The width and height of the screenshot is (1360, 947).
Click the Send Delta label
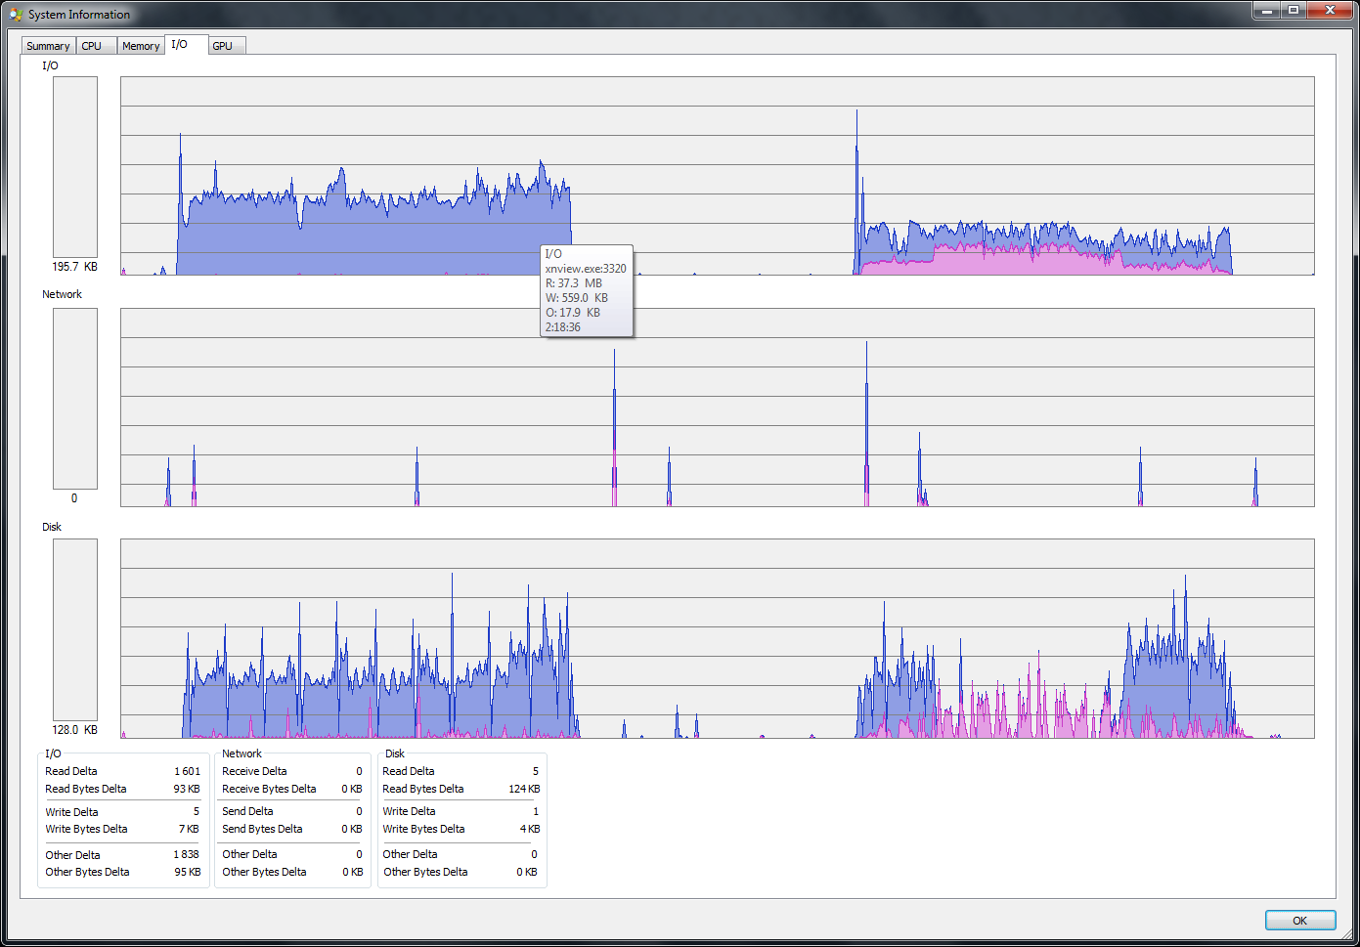[x=247, y=811]
